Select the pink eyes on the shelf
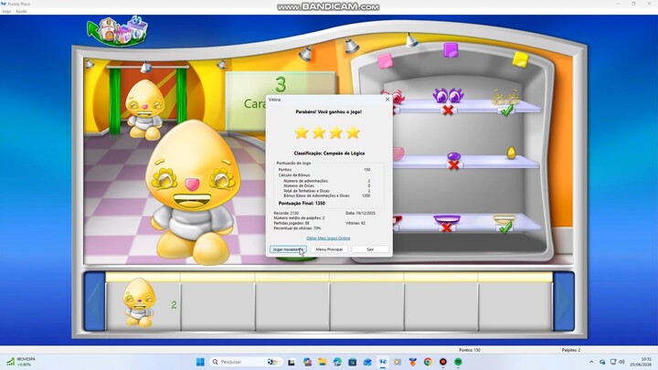The width and height of the screenshot is (658, 370). (396, 97)
